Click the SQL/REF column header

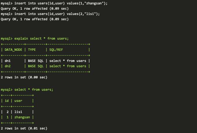[56, 50]
